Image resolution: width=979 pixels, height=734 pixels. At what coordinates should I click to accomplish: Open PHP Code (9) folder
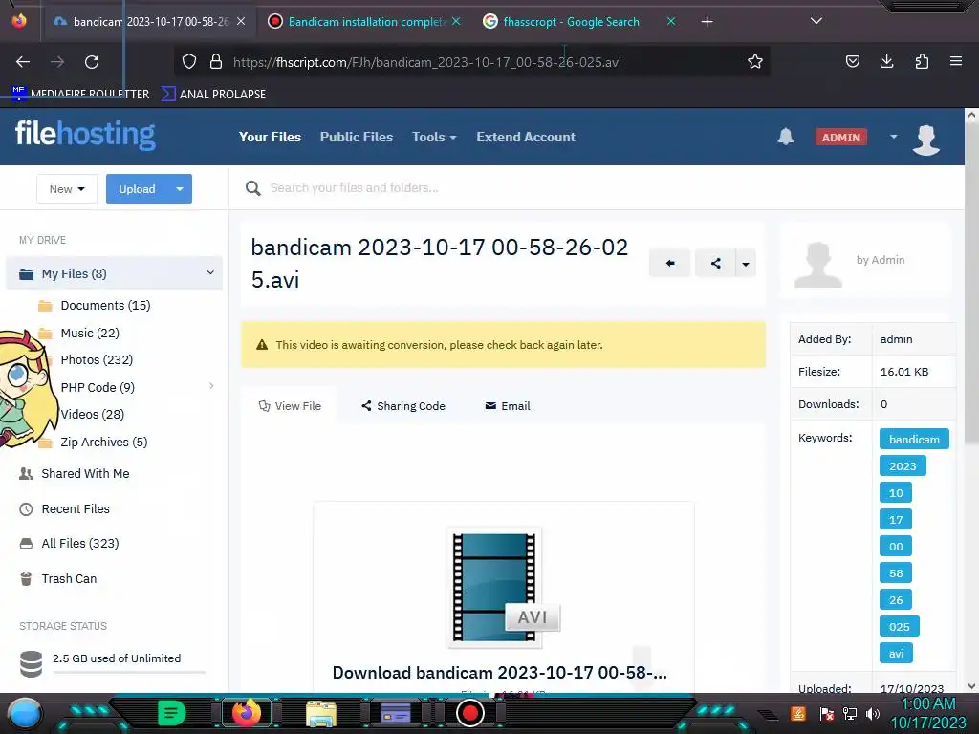(x=98, y=387)
